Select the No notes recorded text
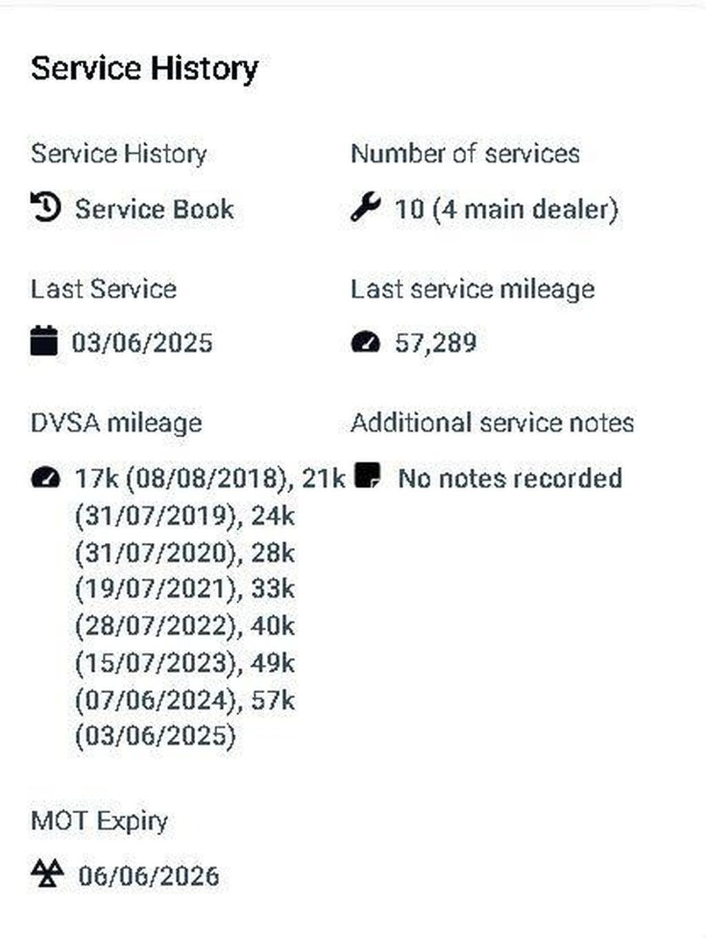 point(510,478)
